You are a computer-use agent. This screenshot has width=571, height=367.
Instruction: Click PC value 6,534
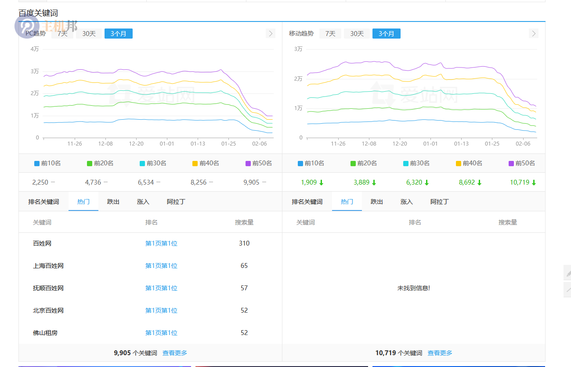(146, 182)
